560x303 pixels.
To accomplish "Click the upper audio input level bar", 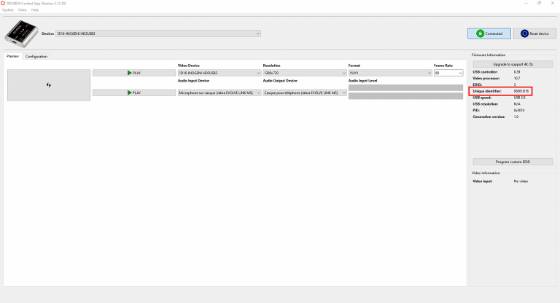I will tap(405, 88).
